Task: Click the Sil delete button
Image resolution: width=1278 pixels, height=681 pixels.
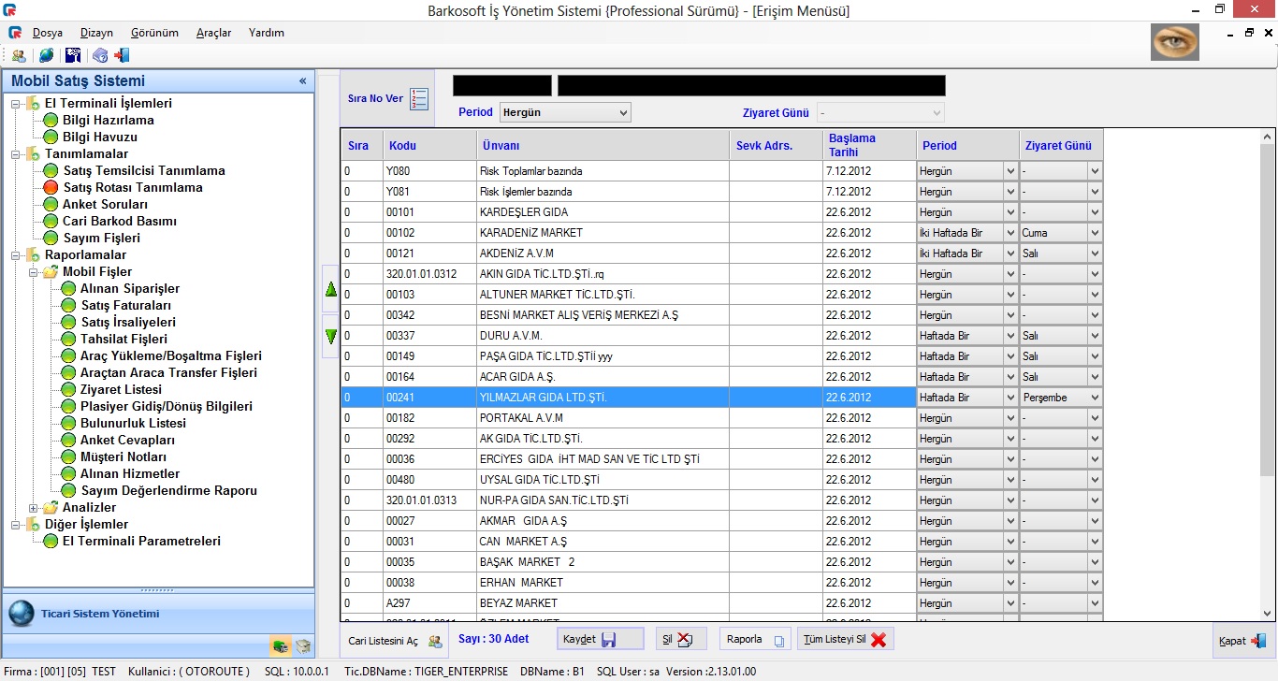Action: tap(681, 639)
